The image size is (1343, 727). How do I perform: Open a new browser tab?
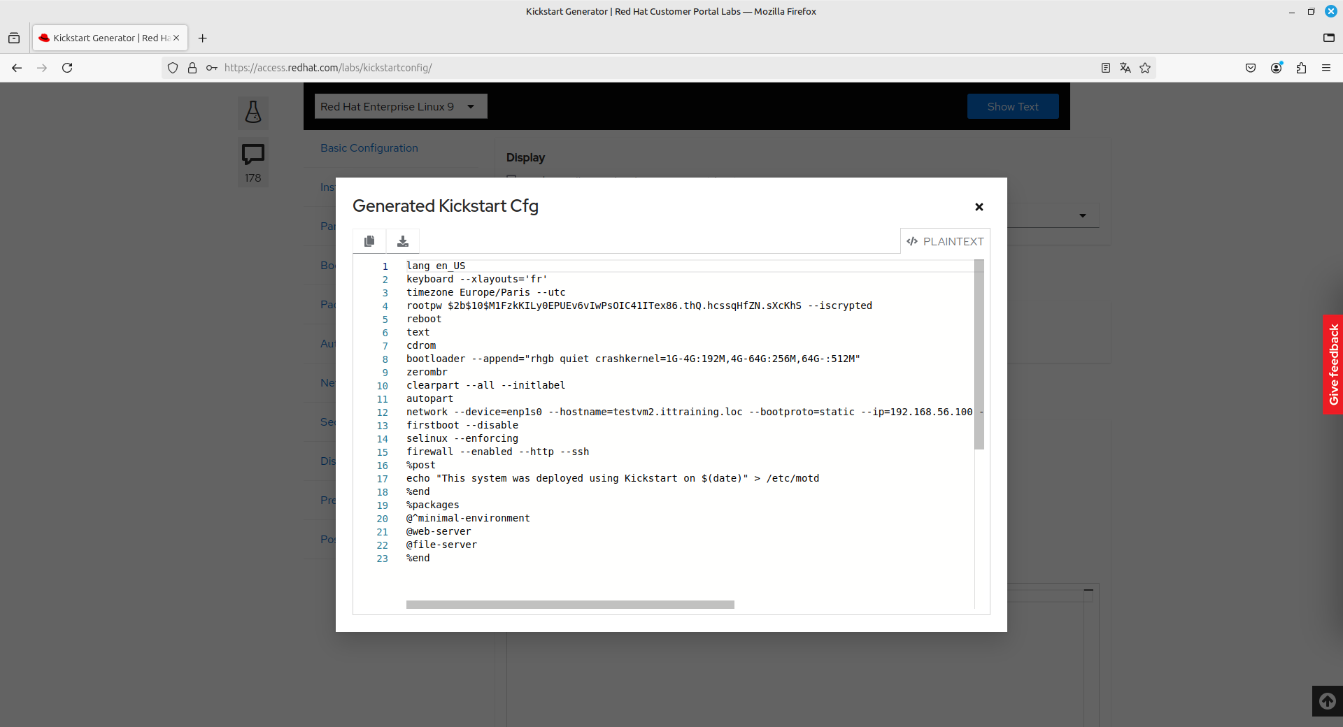pyautogui.click(x=203, y=38)
